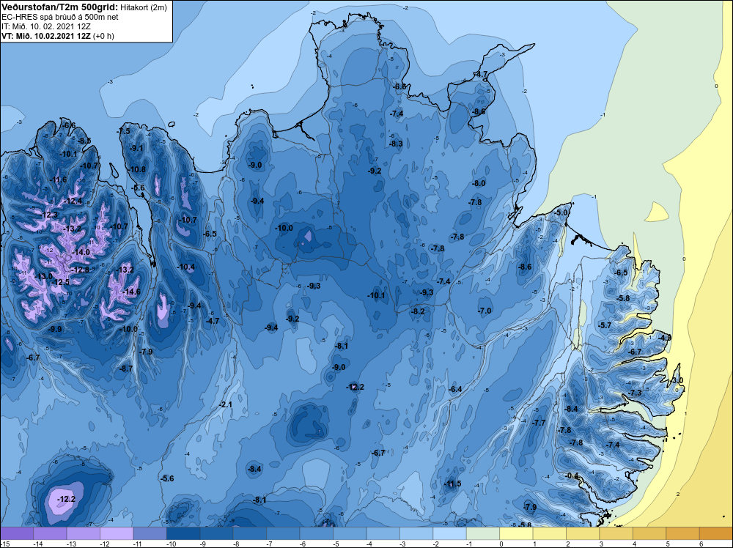Viewport: 733px width, 548px height.
Task: Click the -0.4 temperature label
Action: 571,475
